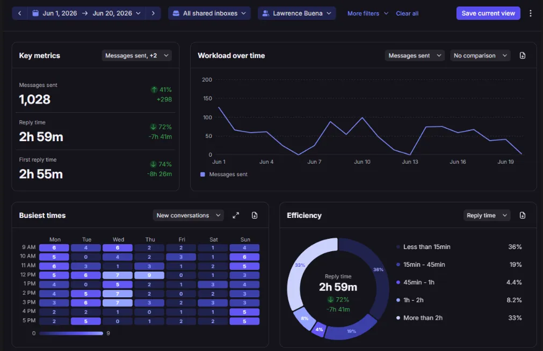
Task: Open Busiest times New conversations dropdown
Action: coord(189,215)
